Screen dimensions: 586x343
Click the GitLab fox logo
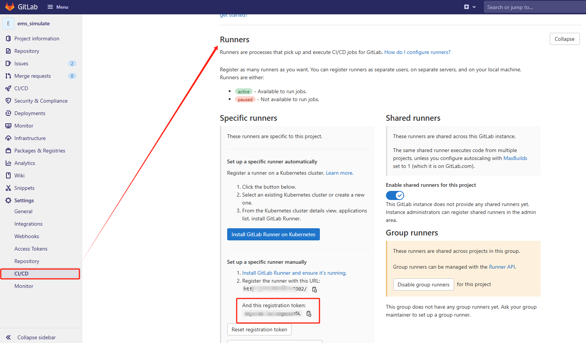[10, 7]
